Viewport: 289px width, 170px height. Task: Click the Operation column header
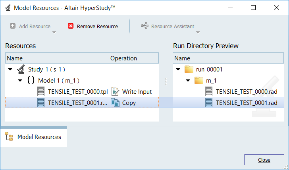pyautogui.click(x=134, y=58)
